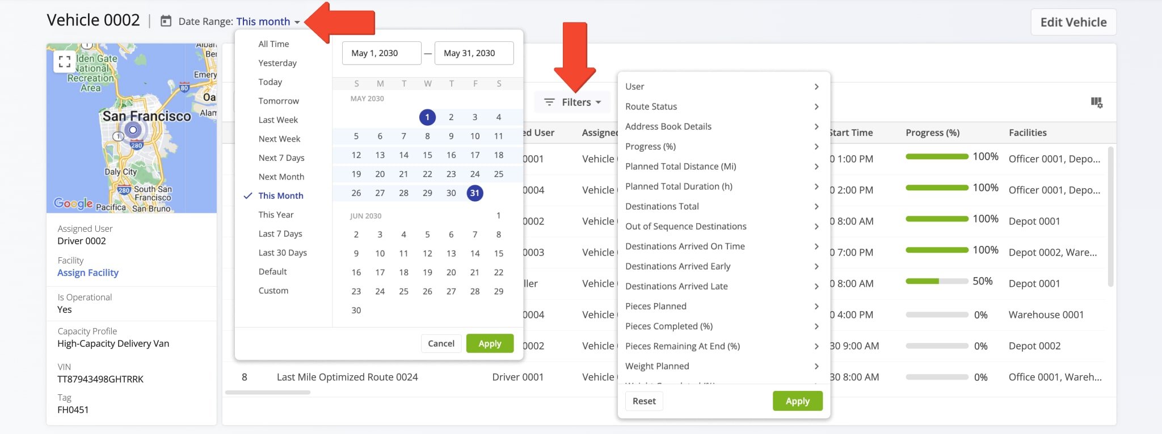This screenshot has width=1162, height=434.
Task: Apply the selected date range
Action: pos(490,343)
